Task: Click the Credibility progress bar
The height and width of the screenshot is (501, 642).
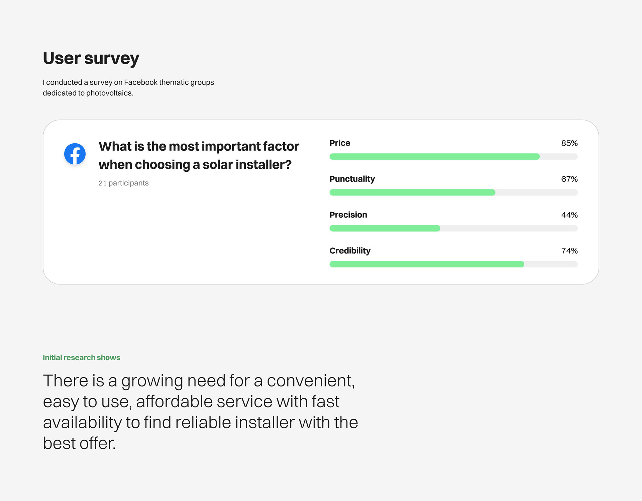Action: click(426, 264)
